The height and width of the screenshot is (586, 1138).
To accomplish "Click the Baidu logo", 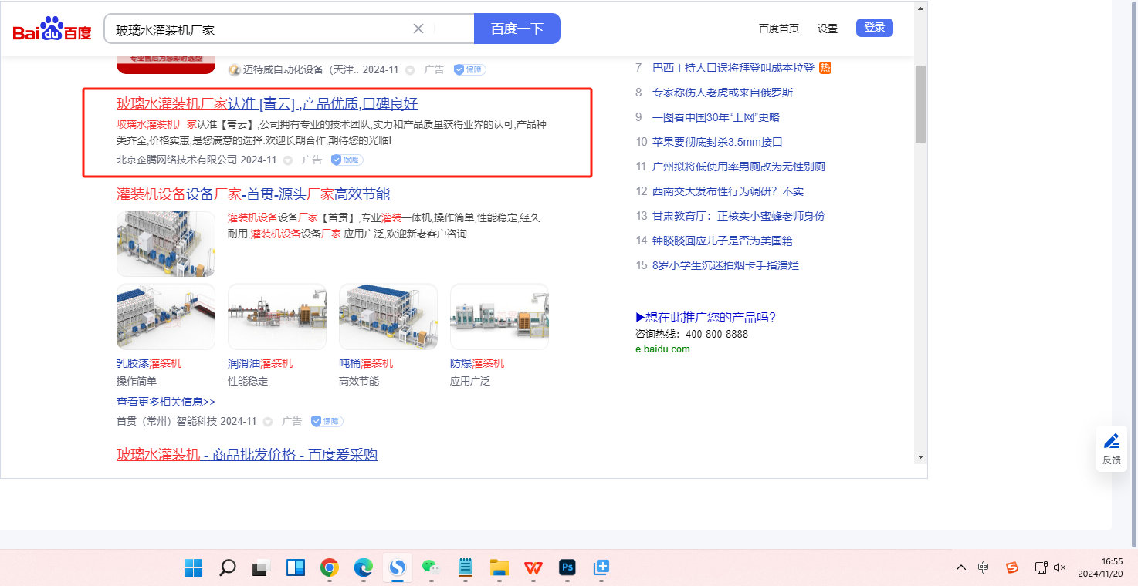I will 52,29.
